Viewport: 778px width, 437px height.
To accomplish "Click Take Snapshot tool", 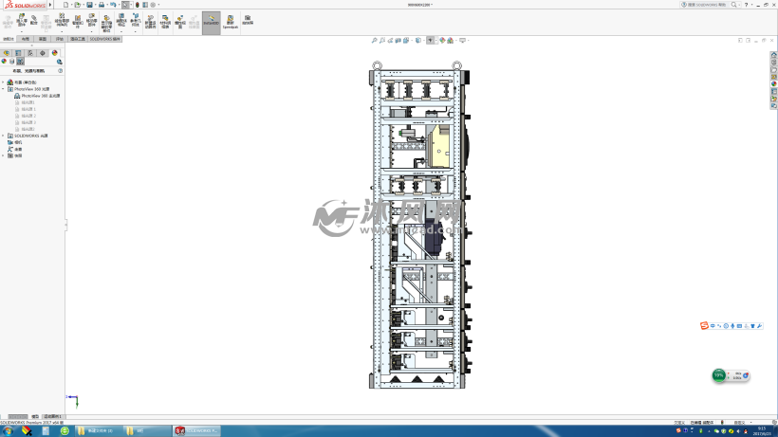I will pyautogui.click(x=247, y=21).
